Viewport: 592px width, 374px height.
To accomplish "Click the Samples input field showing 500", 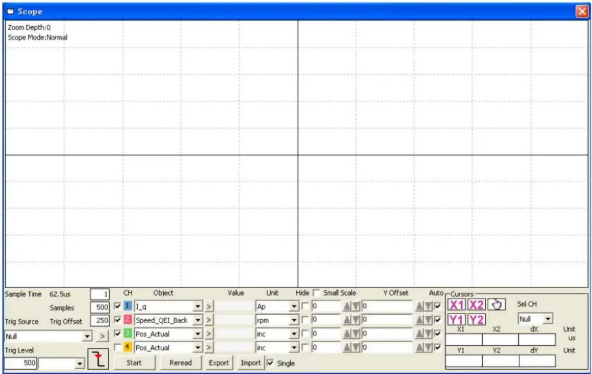I will (99, 308).
